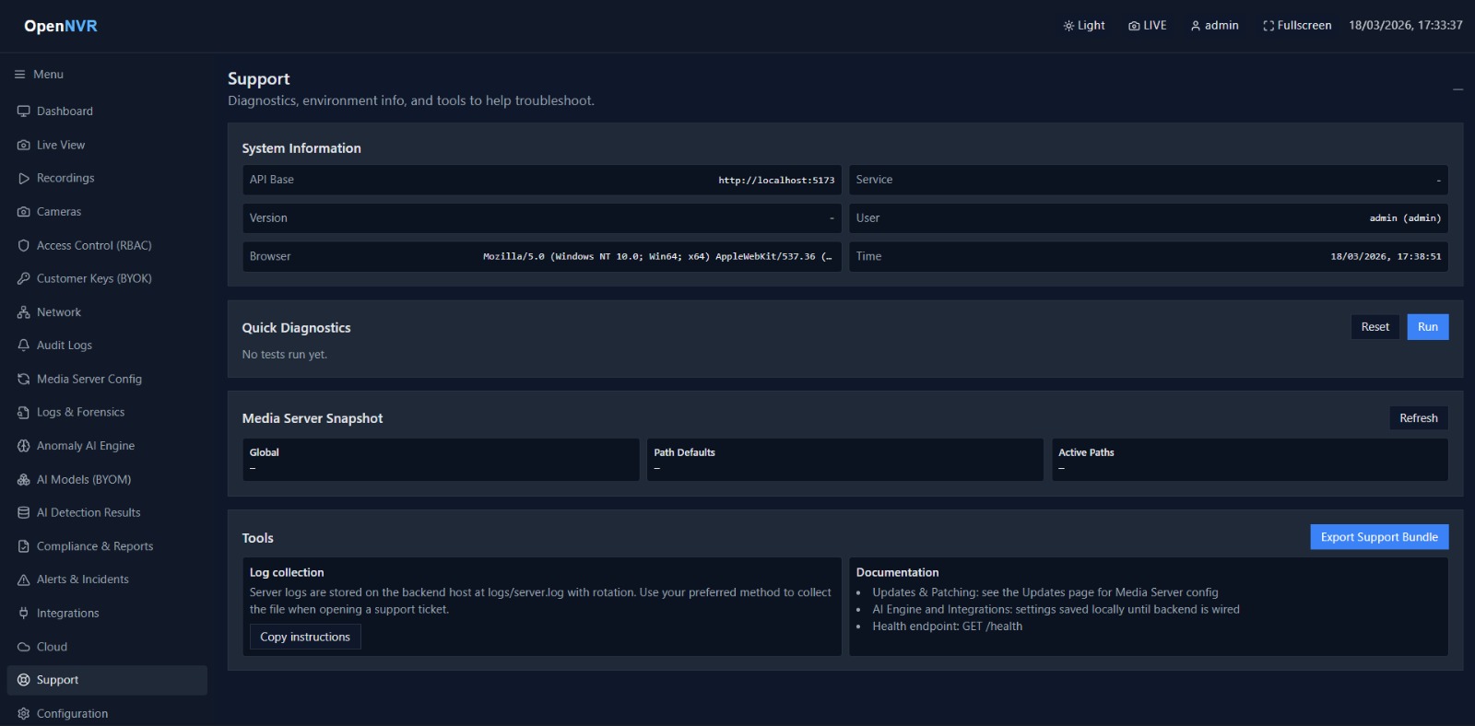Click the Configuration gear icon
This screenshot has height=726, width=1475.
coord(24,714)
